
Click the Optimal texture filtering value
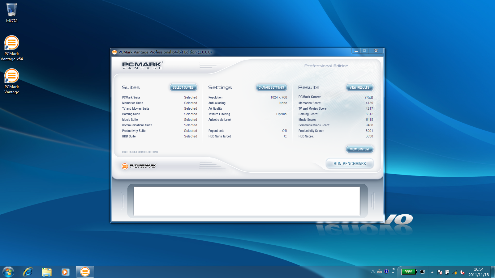tap(282, 114)
